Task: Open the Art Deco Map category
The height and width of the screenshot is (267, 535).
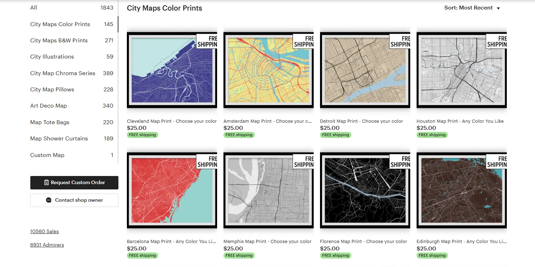Action: pyautogui.click(x=48, y=105)
